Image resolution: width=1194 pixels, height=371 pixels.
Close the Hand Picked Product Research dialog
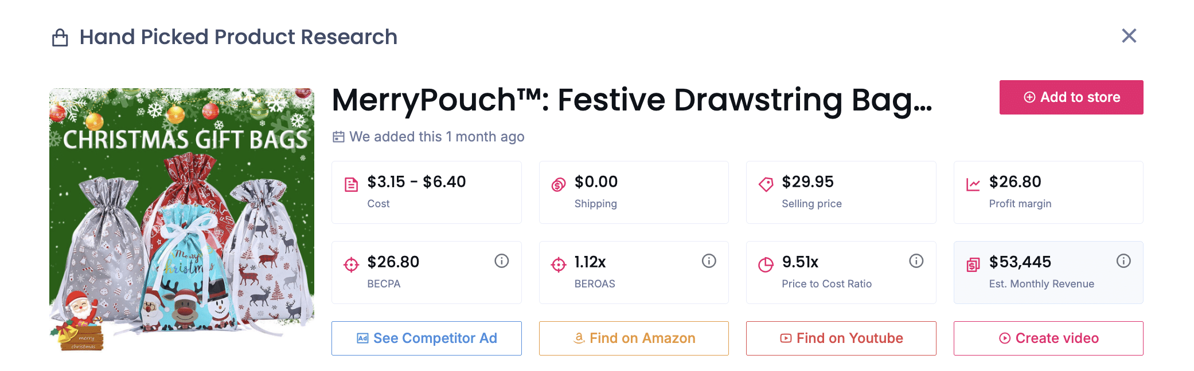pos(1129,36)
